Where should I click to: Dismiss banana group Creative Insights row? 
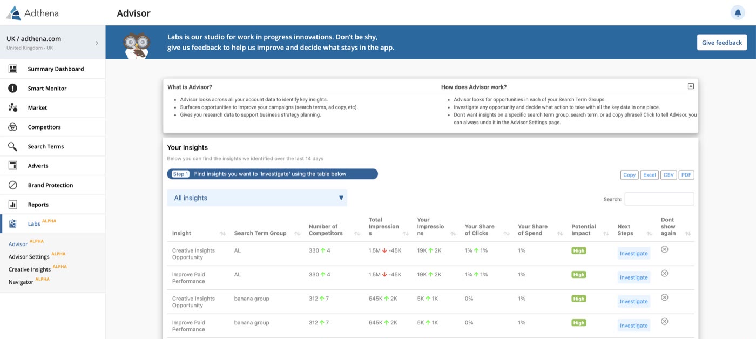[x=665, y=297]
